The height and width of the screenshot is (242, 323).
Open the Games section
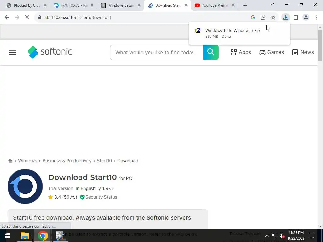[x=272, y=52]
